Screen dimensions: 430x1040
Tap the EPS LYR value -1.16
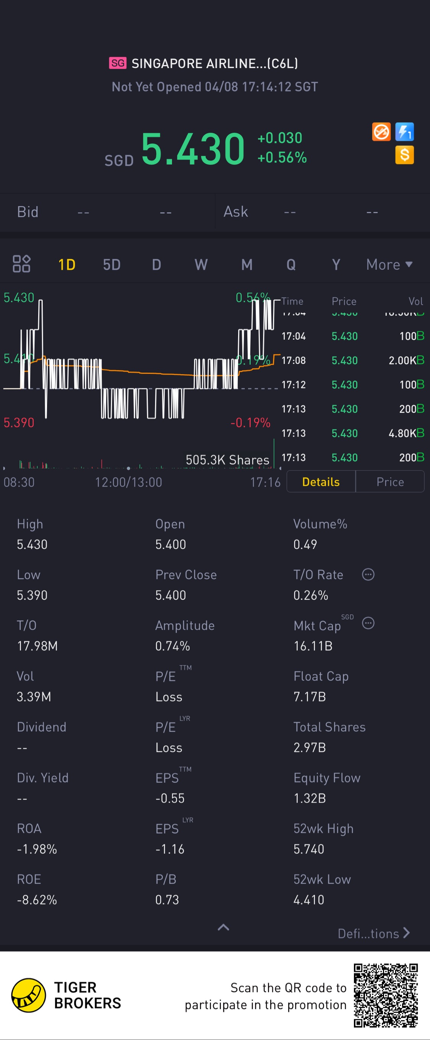170,849
